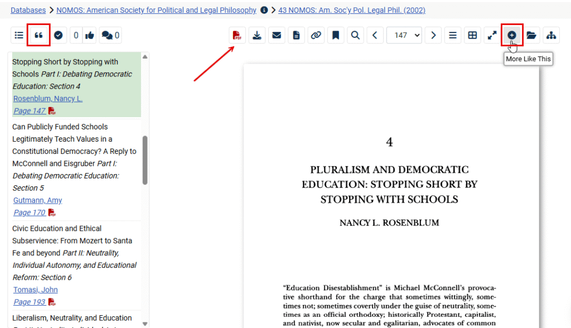
Task: Open 43 NOMOS (2002) volume link
Action: pos(352,10)
